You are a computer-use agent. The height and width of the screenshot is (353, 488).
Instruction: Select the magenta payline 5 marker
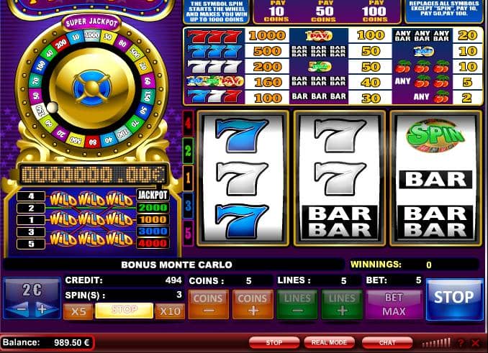pos(188,232)
